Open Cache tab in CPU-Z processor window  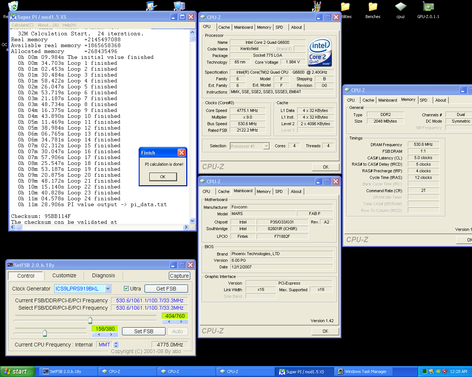click(x=224, y=27)
